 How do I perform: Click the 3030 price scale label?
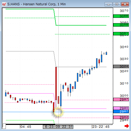pos(124,59)
